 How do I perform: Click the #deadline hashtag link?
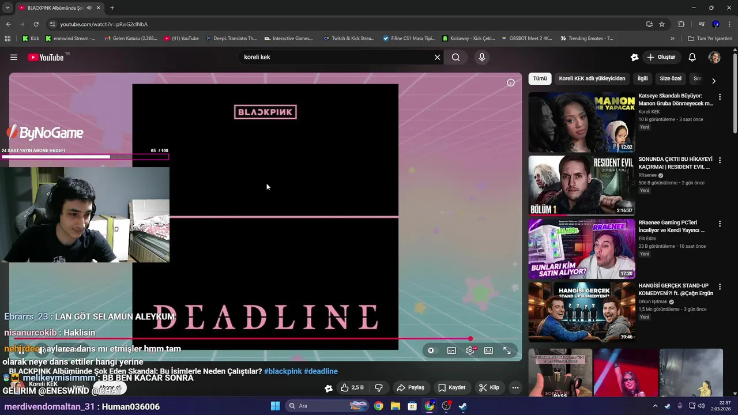pos(321,371)
